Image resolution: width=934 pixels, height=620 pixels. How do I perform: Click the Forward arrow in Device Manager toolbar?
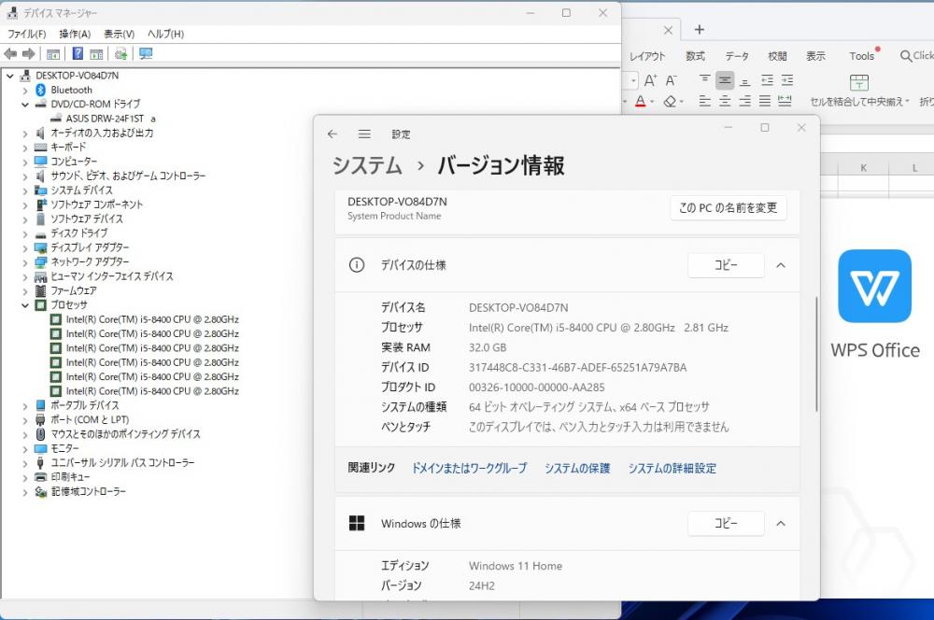(28, 54)
